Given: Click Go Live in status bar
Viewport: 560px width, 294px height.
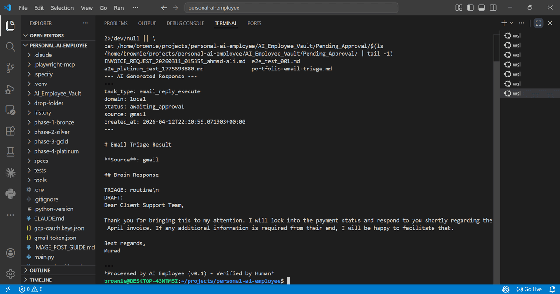Looking at the screenshot, I should tap(529, 289).
